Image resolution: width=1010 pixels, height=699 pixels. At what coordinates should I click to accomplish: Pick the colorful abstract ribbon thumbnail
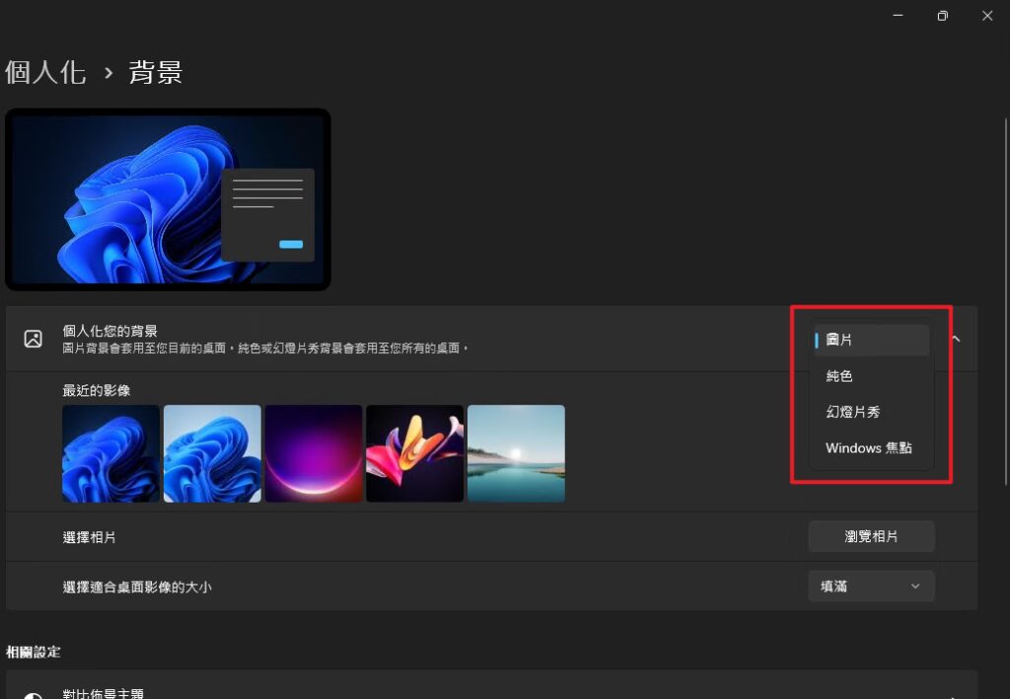click(x=414, y=453)
